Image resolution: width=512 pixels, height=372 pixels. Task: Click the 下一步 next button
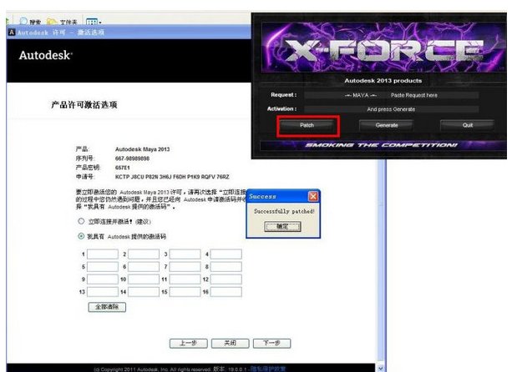pos(271,343)
